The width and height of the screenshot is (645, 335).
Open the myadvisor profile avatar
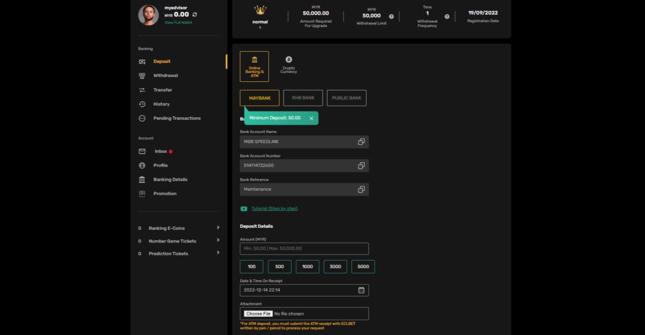point(148,15)
